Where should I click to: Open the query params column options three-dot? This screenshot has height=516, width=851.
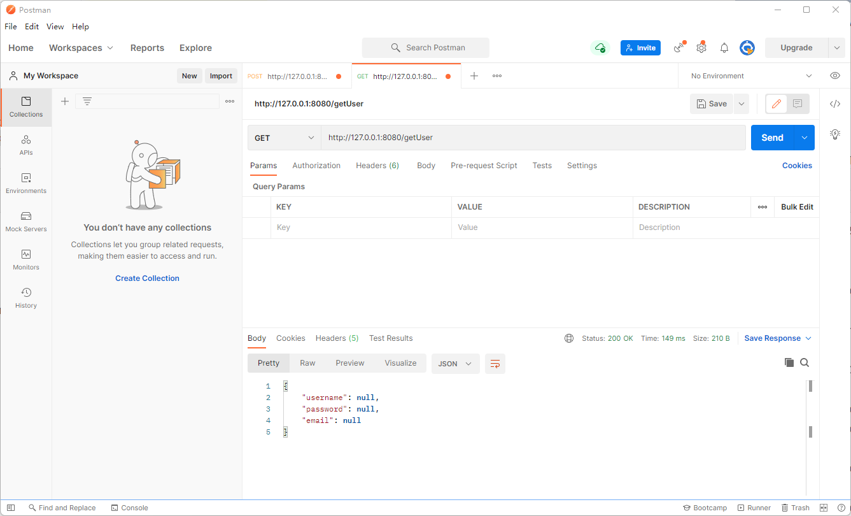click(x=763, y=207)
